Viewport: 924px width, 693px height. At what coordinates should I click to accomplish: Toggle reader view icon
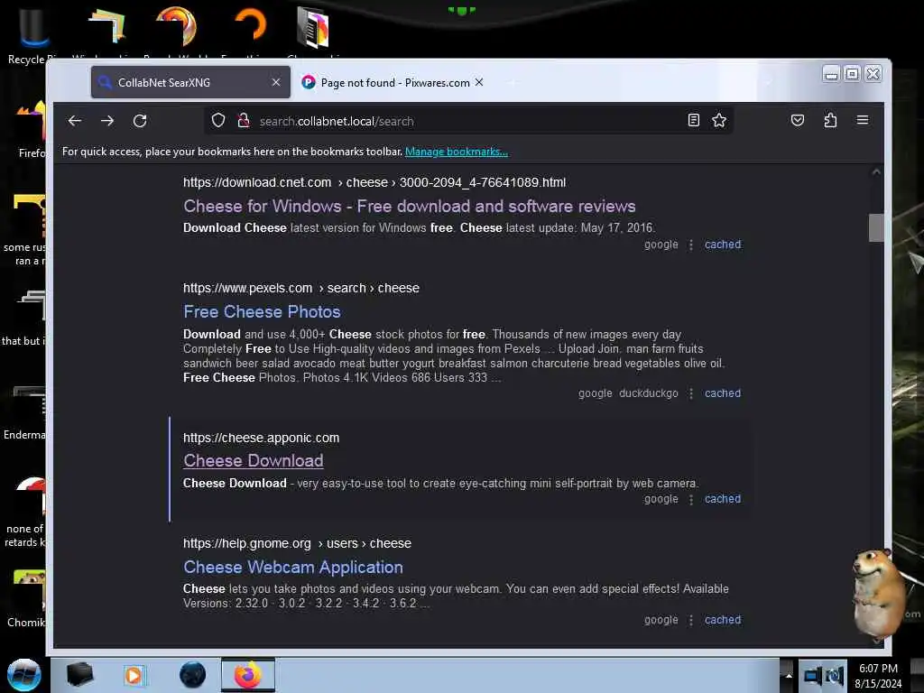click(x=694, y=120)
